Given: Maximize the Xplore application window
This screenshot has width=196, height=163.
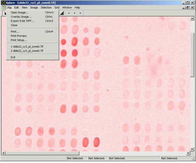Looking at the screenshot, I should point(187,3).
